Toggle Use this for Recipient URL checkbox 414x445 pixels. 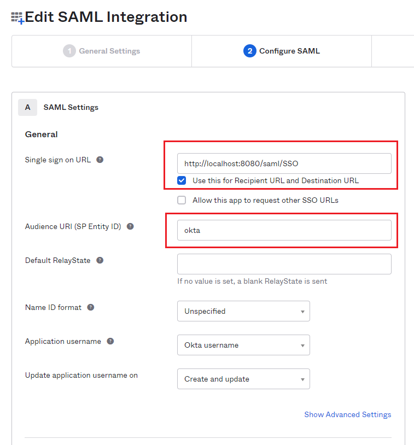coord(182,180)
